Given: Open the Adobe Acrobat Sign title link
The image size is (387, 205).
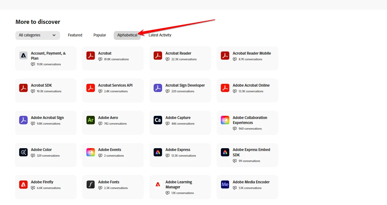Looking at the screenshot, I should pyautogui.click(x=47, y=118).
